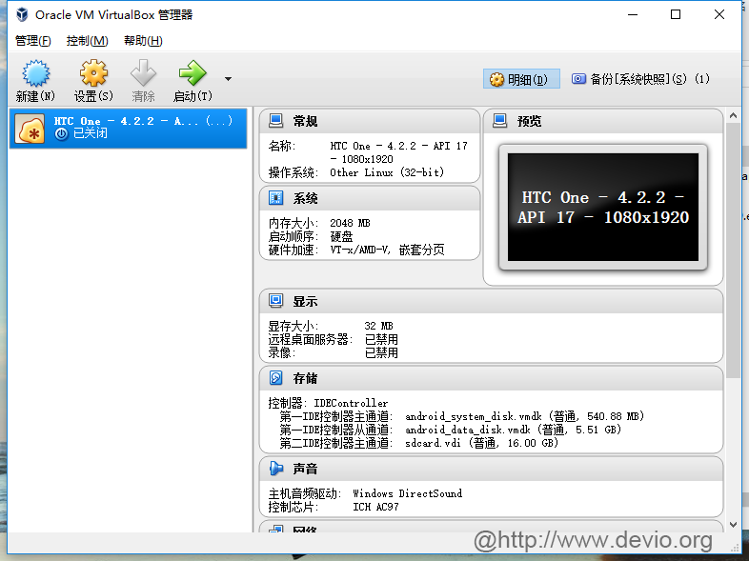Click the powered-off status icon next to 已关闭
This screenshot has width=749, height=561.
61,133
